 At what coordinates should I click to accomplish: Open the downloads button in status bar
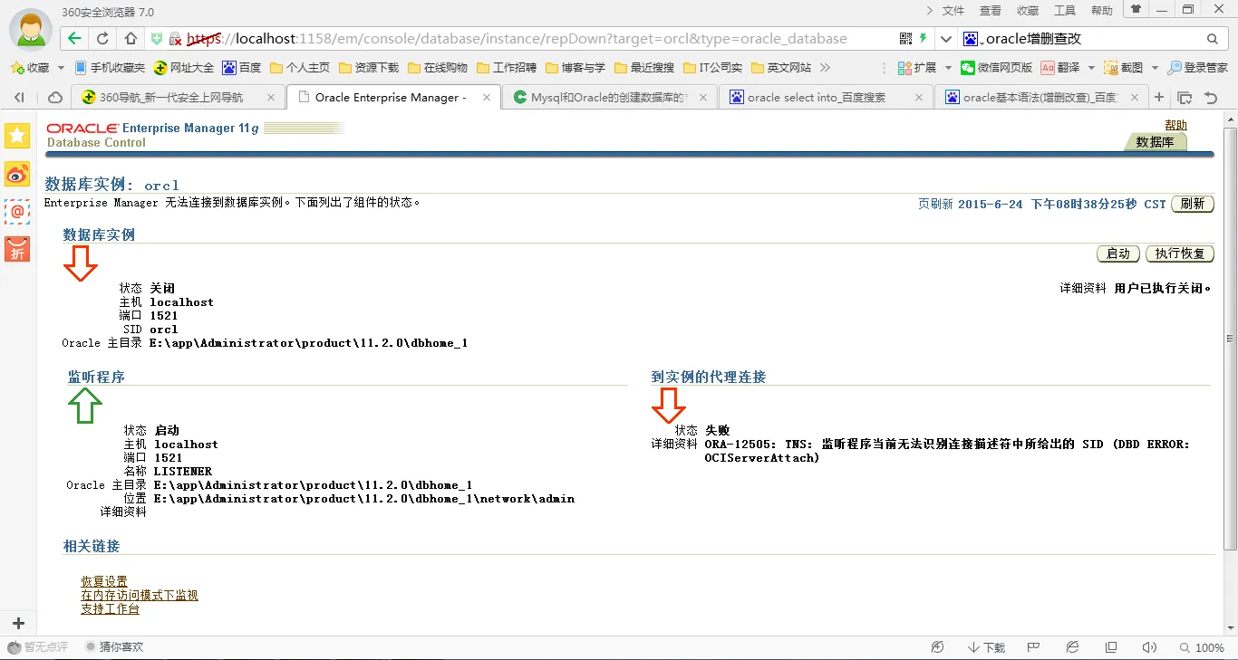tap(986, 647)
